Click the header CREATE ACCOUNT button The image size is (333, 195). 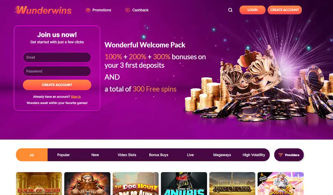coord(285,10)
